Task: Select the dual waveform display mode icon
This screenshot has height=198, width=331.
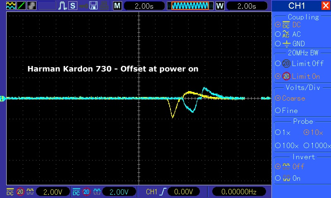Action: click(11, 5)
